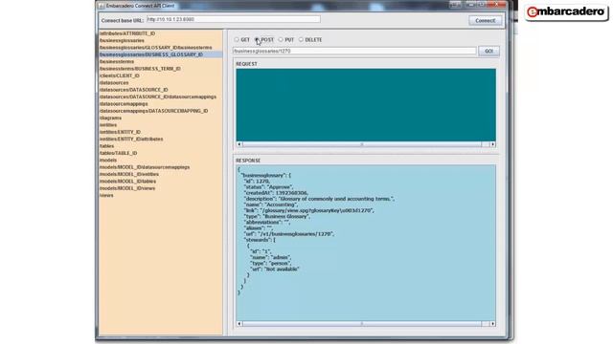
Task: Click the "name": "admin" steward line
Action: click(270, 257)
